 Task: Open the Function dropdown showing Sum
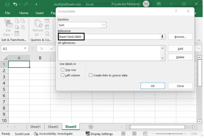tap(104, 25)
